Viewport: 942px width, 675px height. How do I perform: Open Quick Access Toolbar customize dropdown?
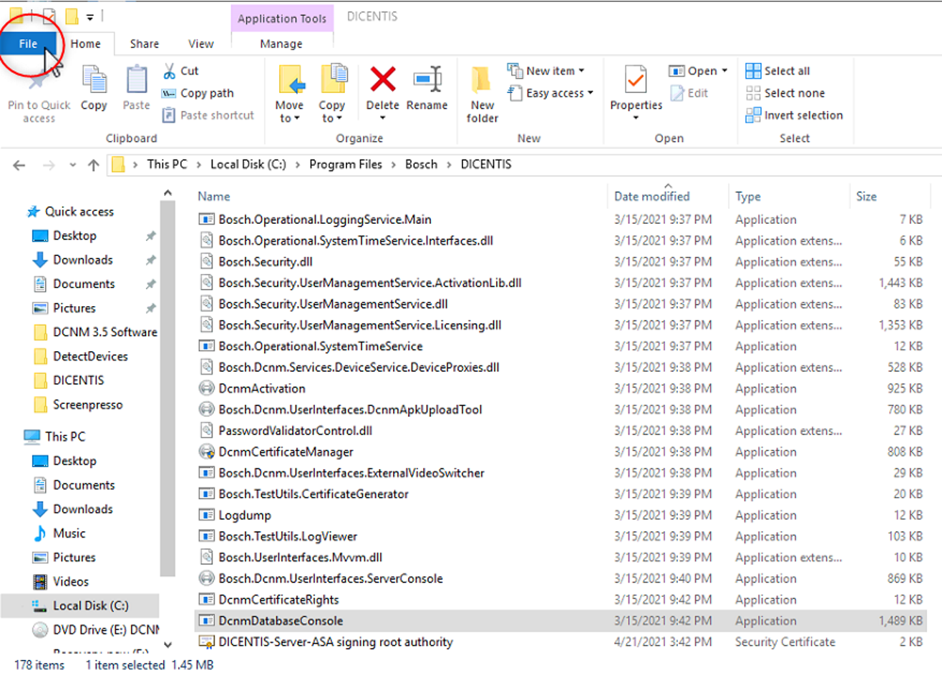point(90,16)
